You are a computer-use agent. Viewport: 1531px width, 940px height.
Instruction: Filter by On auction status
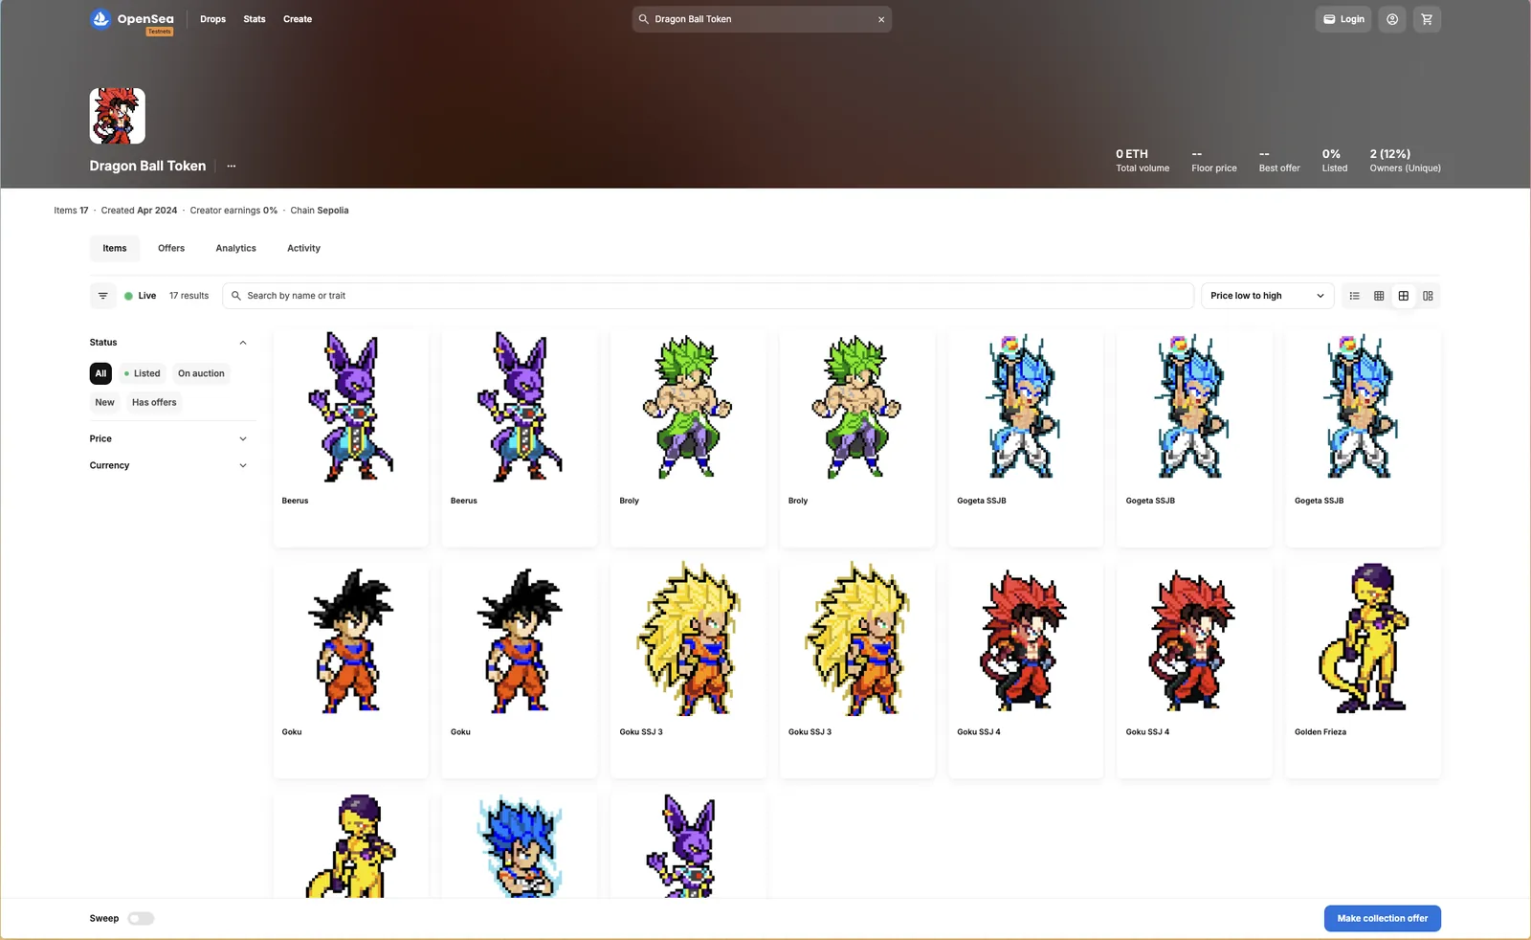(201, 373)
